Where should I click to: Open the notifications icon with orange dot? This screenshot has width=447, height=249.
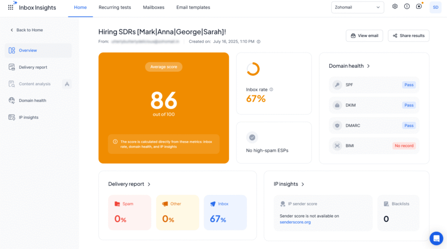419,7
